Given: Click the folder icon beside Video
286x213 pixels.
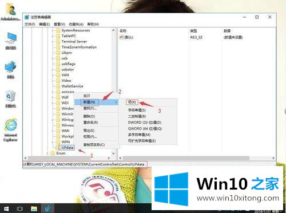Looking at the screenshot, I should click(58, 81).
